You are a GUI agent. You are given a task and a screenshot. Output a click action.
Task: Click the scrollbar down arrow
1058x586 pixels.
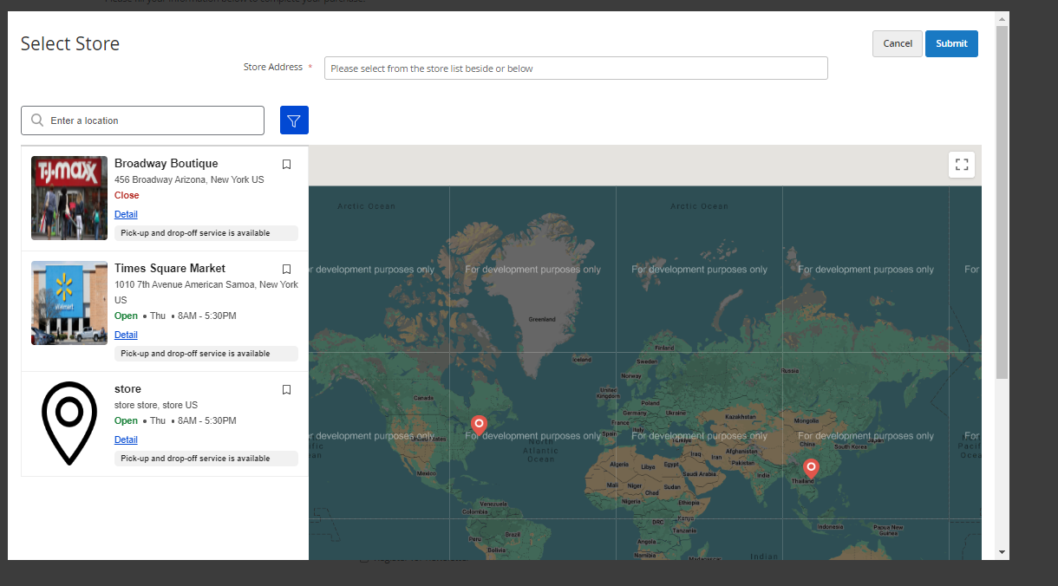[x=1002, y=552]
